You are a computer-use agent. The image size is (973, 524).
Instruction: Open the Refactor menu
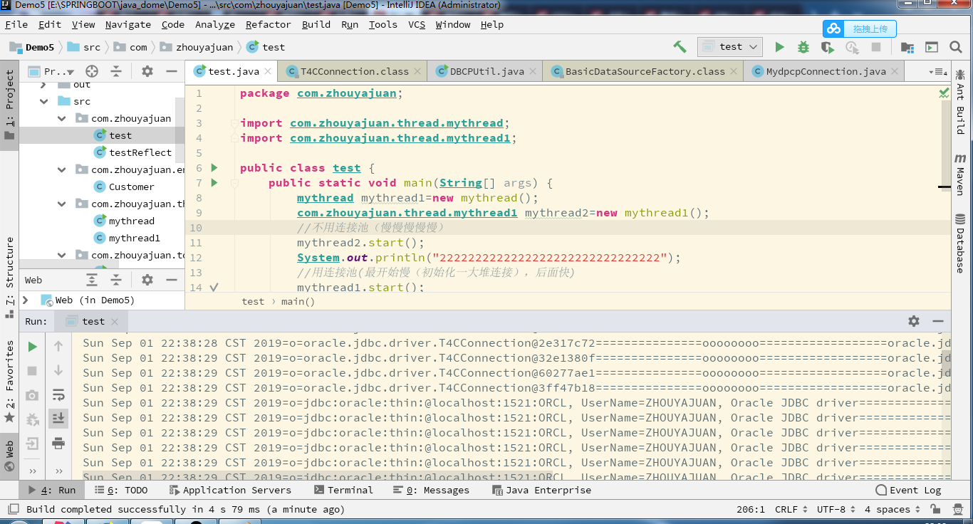(268, 24)
